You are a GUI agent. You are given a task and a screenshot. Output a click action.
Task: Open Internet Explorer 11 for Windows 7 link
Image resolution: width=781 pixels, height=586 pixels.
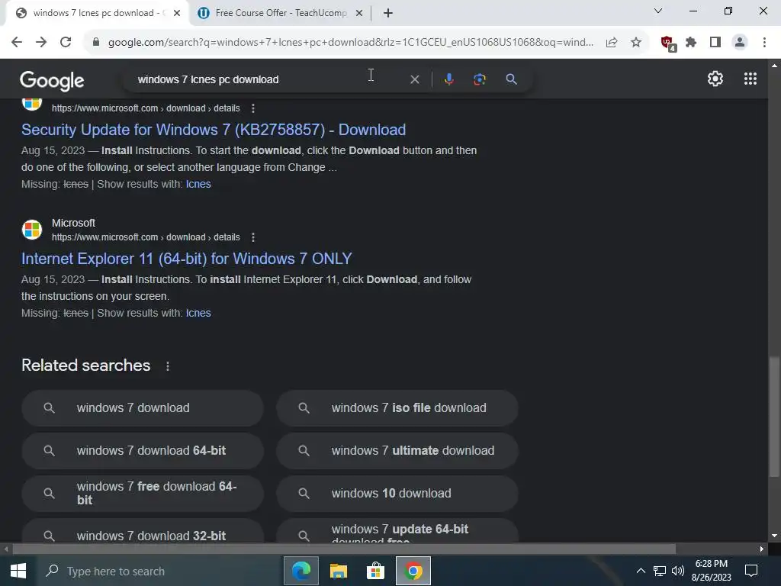(x=186, y=259)
